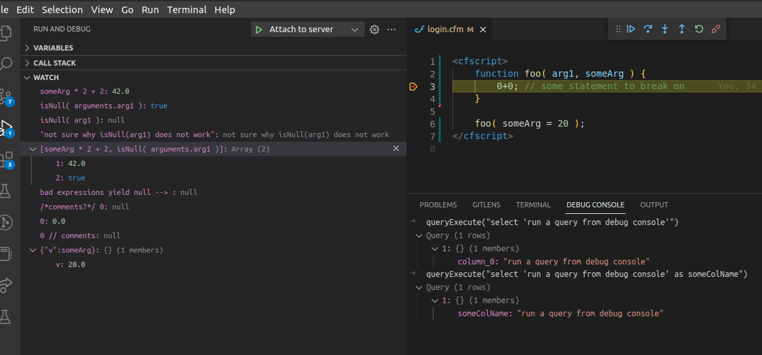Select the '0 // comments' watch row

(213, 236)
